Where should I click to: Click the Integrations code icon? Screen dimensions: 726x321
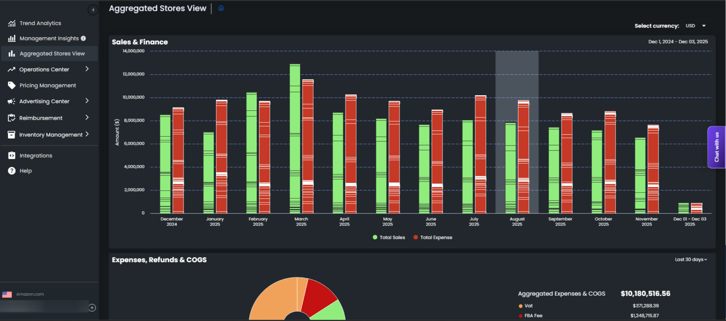(12, 156)
